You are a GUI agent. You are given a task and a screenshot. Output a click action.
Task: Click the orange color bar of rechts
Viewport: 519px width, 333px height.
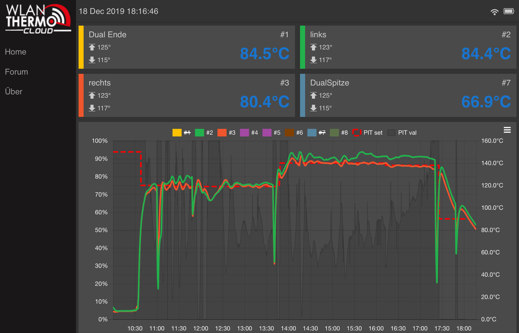click(81, 95)
